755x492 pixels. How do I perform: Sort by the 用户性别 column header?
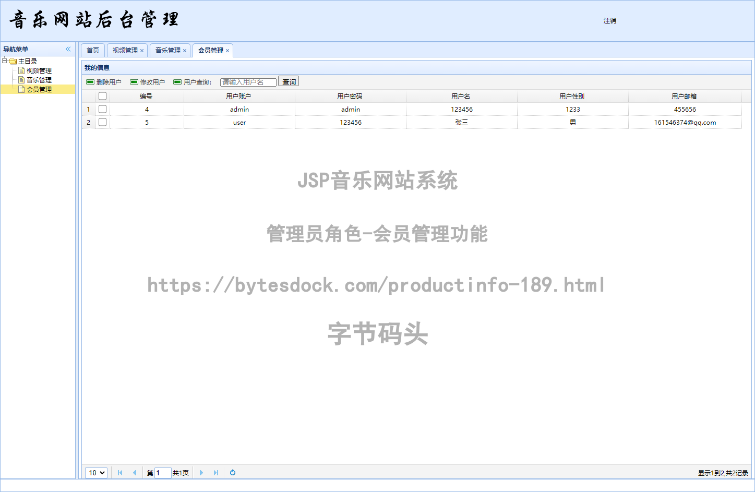(573, 96)
